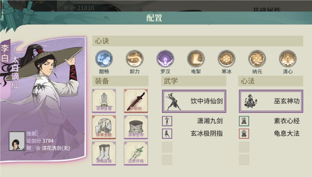
Task: Select the 罗刹剑 sword equipment slot
Action: tap(136, 101)
